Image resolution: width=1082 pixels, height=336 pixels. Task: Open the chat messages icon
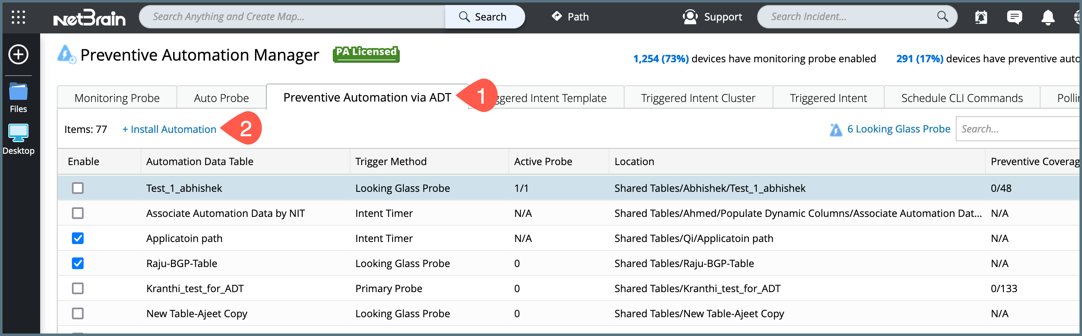pyautogui.click(x=1014, y=17)
